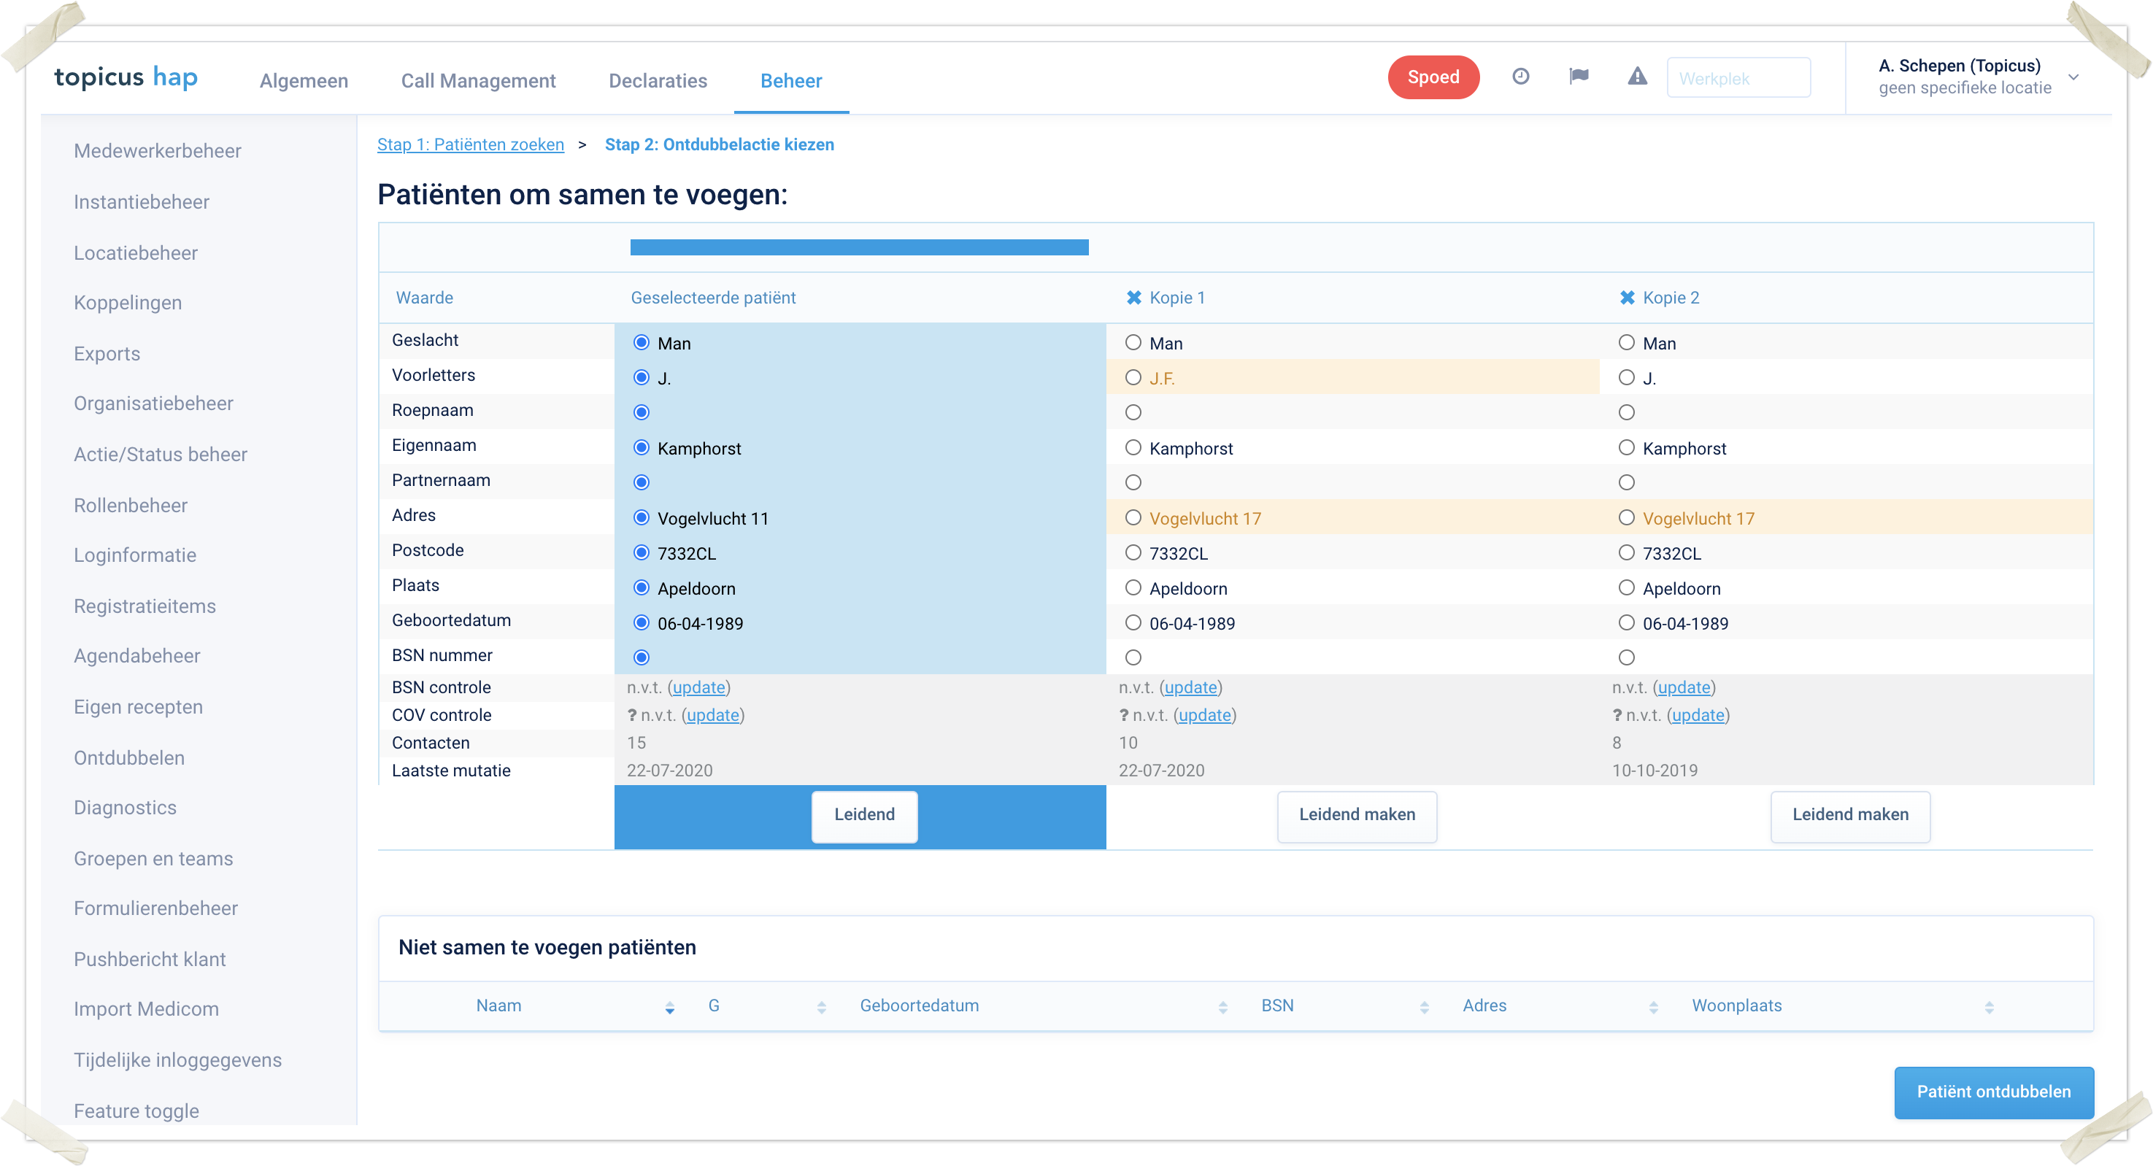The image size is (2153, 1166).
Task: Sort by Woonplaats column arrows
Action: click(1988, 1007)
